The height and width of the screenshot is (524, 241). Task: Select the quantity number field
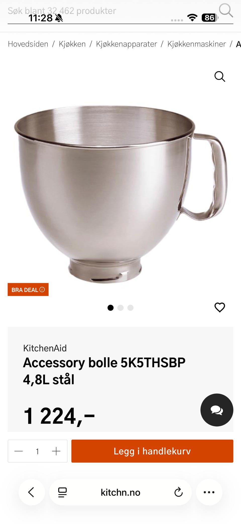(37, 451)
